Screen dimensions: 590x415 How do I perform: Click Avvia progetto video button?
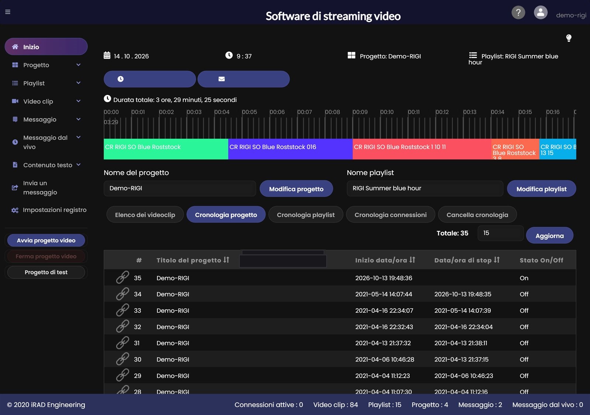(46, 240)
